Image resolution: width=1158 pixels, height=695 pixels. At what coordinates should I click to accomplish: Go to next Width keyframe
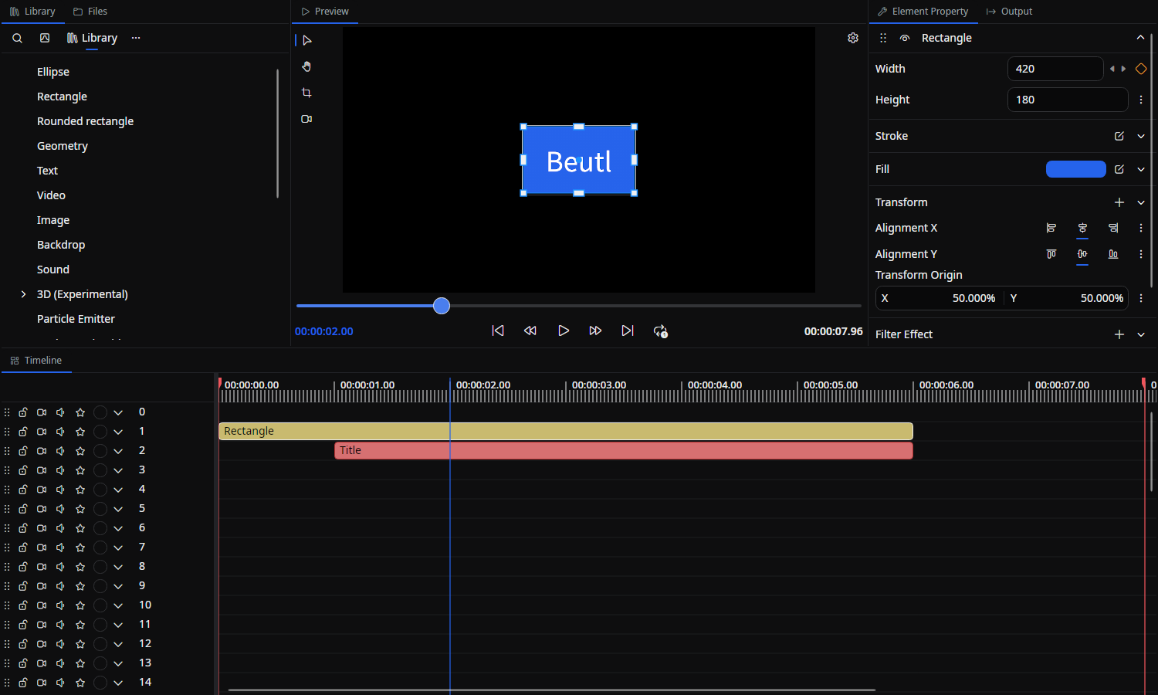[x=1123, y=69]
